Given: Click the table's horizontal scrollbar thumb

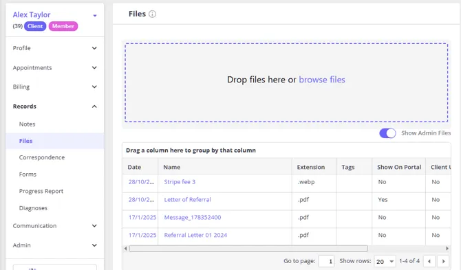Looking at the screenshot, I should [248, 249].
